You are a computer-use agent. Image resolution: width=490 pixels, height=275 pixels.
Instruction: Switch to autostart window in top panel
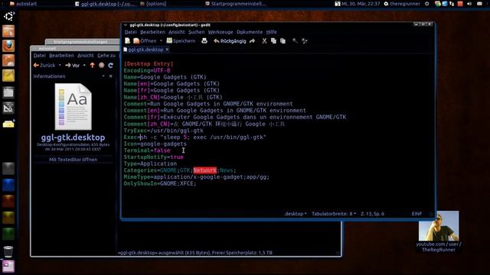(23, 4)
